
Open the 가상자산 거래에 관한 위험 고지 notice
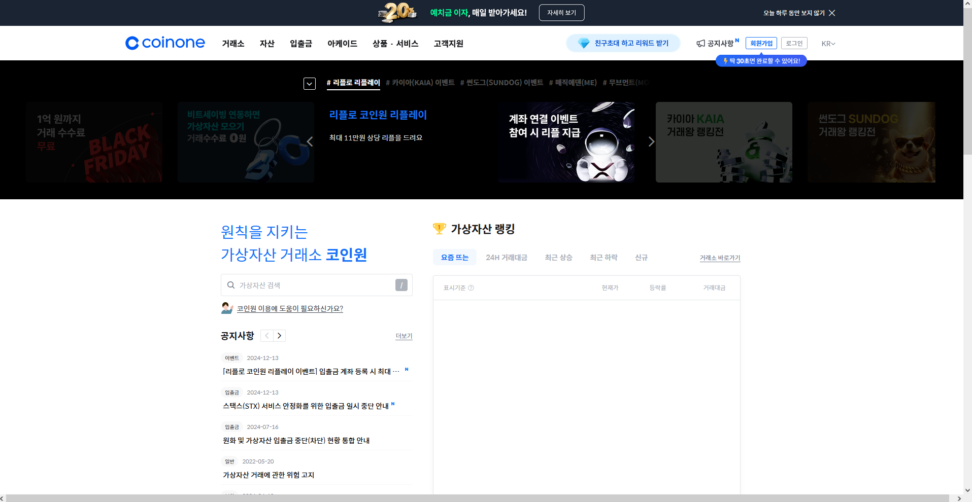(x=269, y=475)
